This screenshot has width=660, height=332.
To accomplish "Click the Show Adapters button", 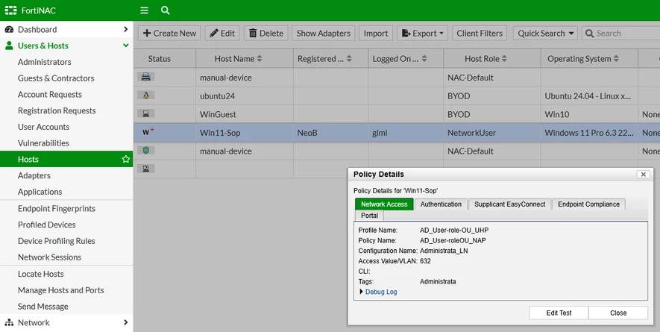I will tap(323, 34).
